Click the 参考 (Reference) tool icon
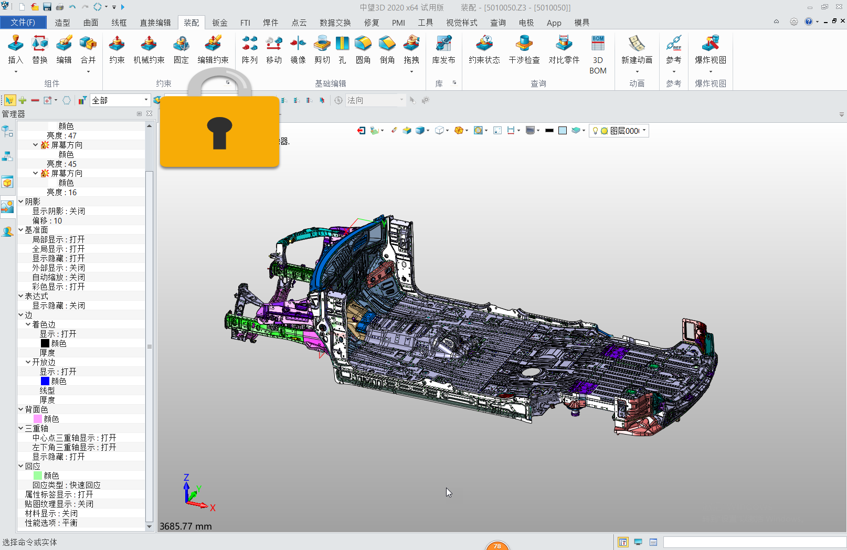The width and height of the screenshot is (847, 550). click(x=674, y=44)
